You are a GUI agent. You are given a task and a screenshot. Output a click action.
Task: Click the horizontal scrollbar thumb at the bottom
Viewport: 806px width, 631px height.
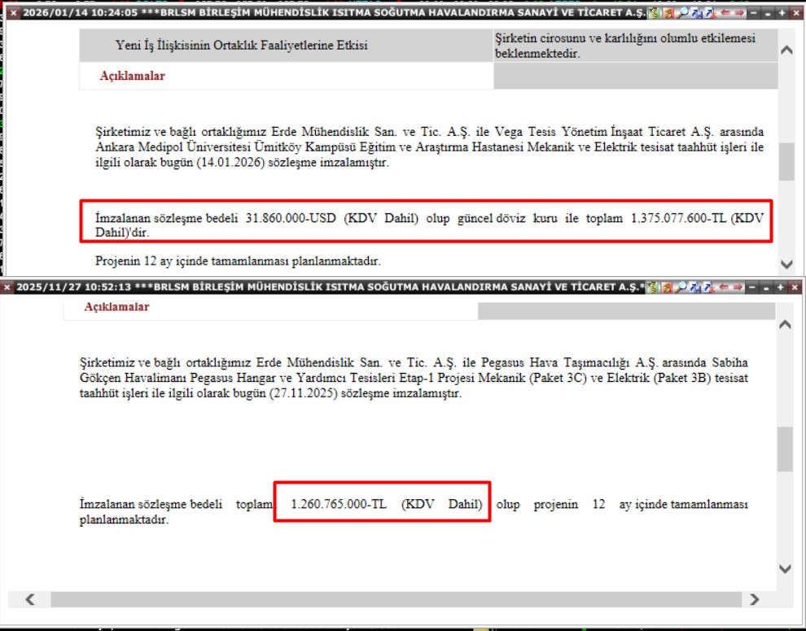tap(396, 599)
